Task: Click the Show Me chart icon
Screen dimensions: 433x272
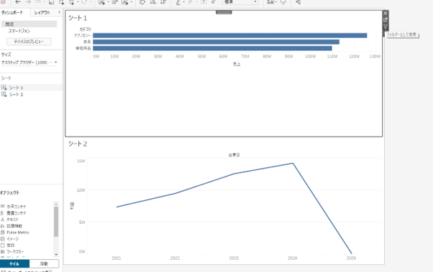Action: (270, 2)
